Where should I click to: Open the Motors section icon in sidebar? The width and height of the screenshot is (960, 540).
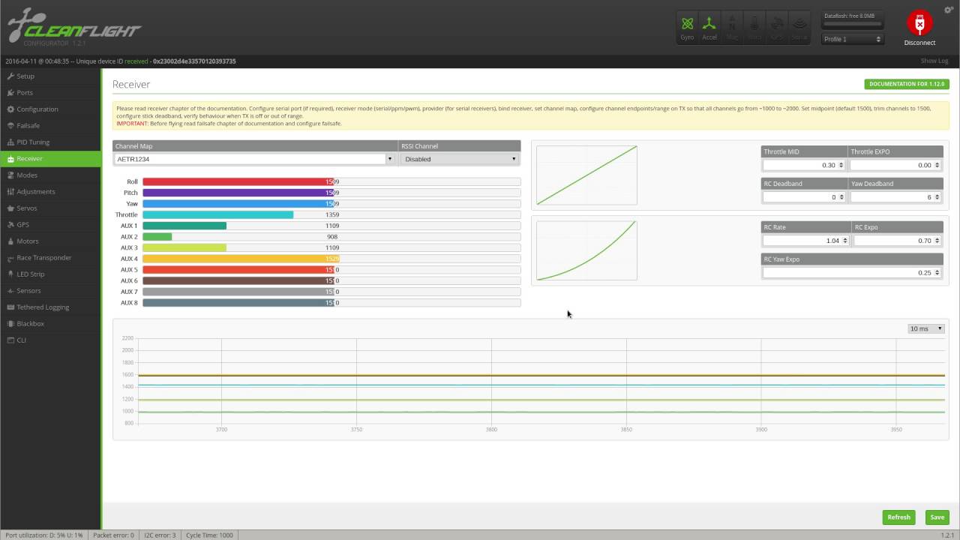tap(10, 241)
